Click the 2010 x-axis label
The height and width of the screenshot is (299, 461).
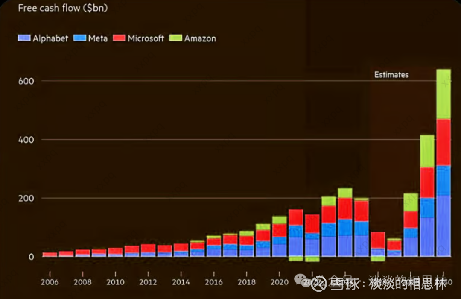click(x=115, y=282)
